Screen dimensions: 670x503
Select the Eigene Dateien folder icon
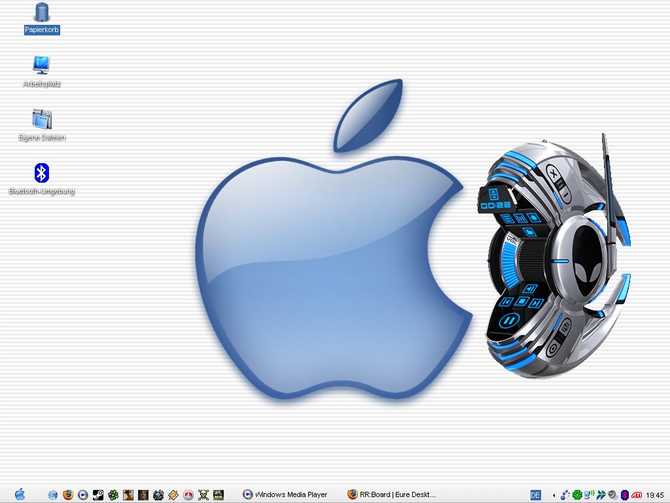(x=41, y=125)
